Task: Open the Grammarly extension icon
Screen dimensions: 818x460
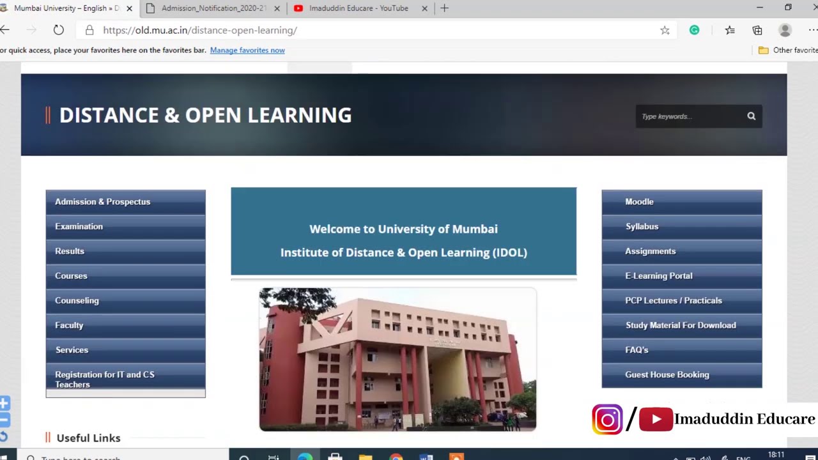Action: click(x=694, y=30)
